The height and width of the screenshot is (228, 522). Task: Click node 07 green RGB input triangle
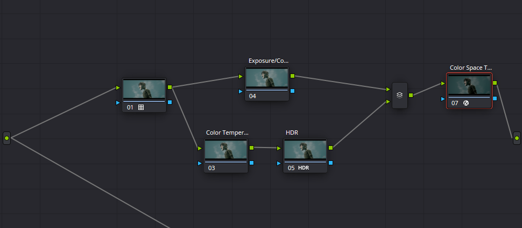[x=443, y=83]
